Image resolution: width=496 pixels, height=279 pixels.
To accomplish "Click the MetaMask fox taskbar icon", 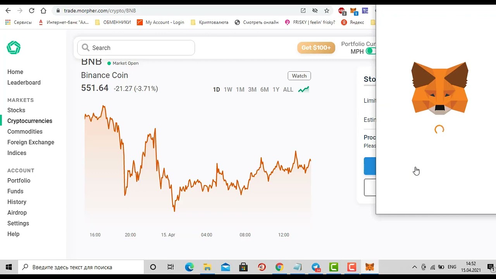I will pos(370,267).
